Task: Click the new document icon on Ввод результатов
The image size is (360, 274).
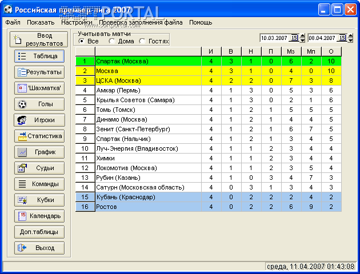Action: (x=17, y=39)
